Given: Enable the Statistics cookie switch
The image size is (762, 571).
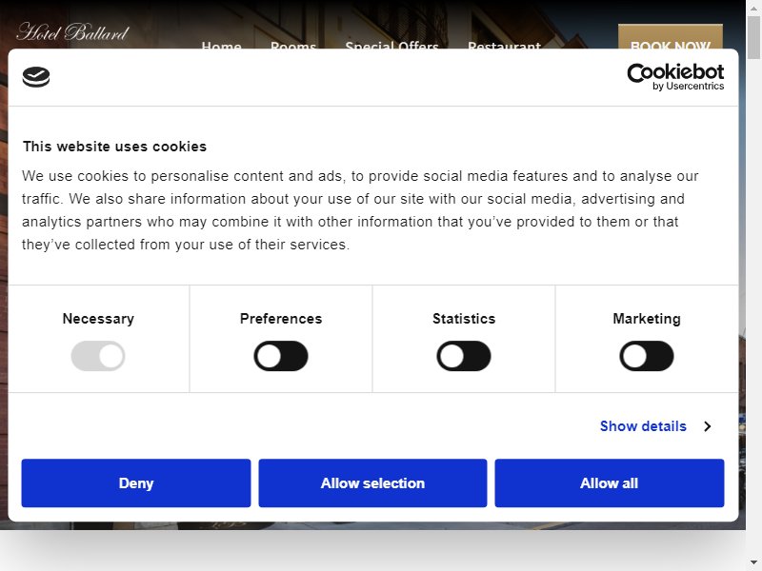Looking at the screenshot, I should tap(464, 356).
